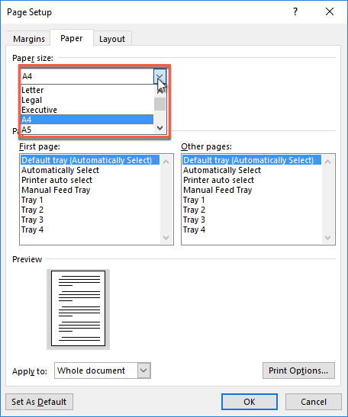
Task: Click the Paper size field showing A4
Action: pos(87,76)
